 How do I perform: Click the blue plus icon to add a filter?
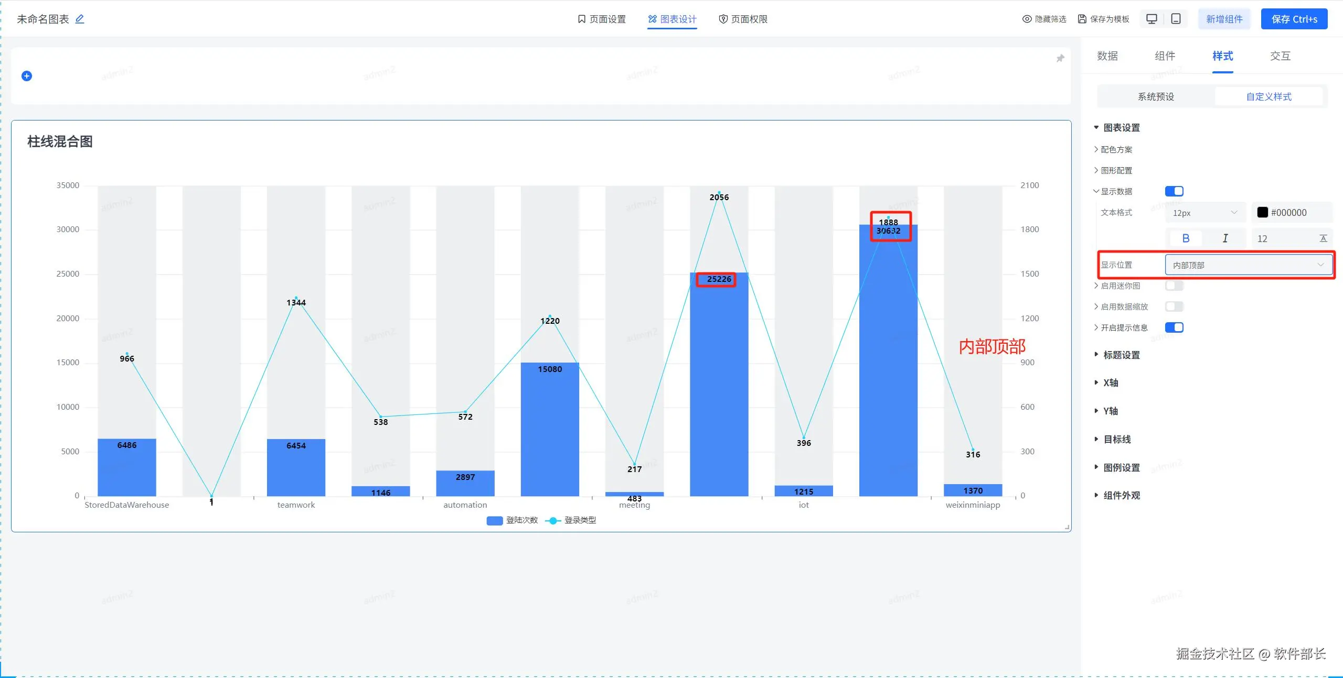27,76
